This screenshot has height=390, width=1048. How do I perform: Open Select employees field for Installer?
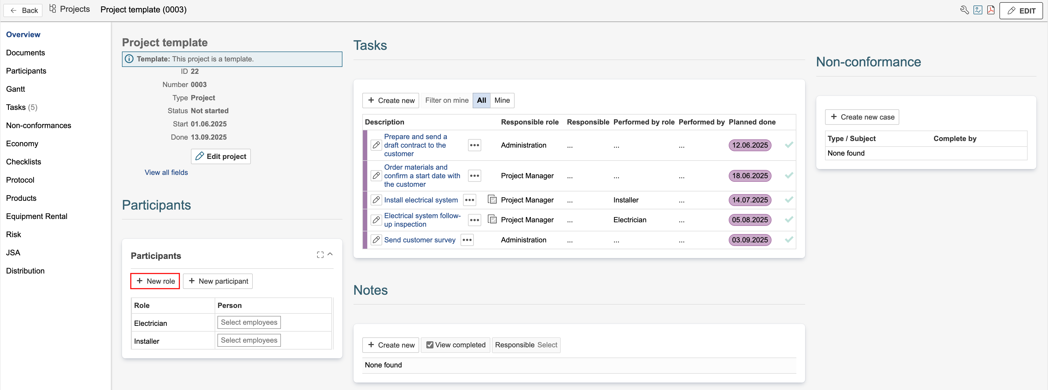[249, 340]
